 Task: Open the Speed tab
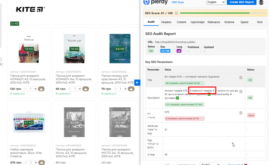(x=244, y=22)
